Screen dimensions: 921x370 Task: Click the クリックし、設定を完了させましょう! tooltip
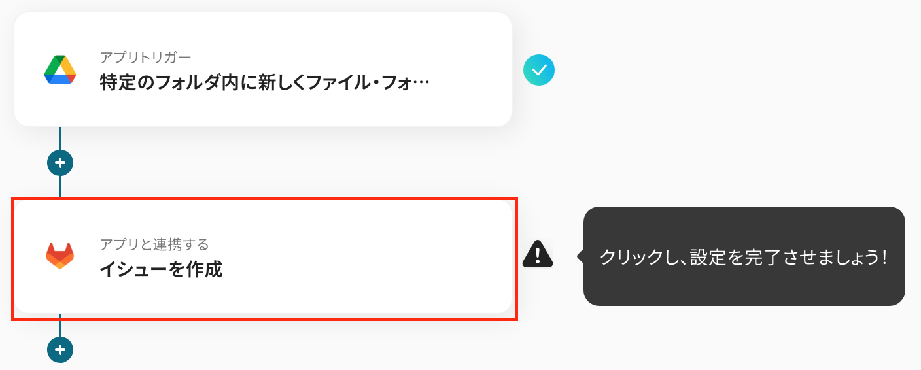(743, 257)
